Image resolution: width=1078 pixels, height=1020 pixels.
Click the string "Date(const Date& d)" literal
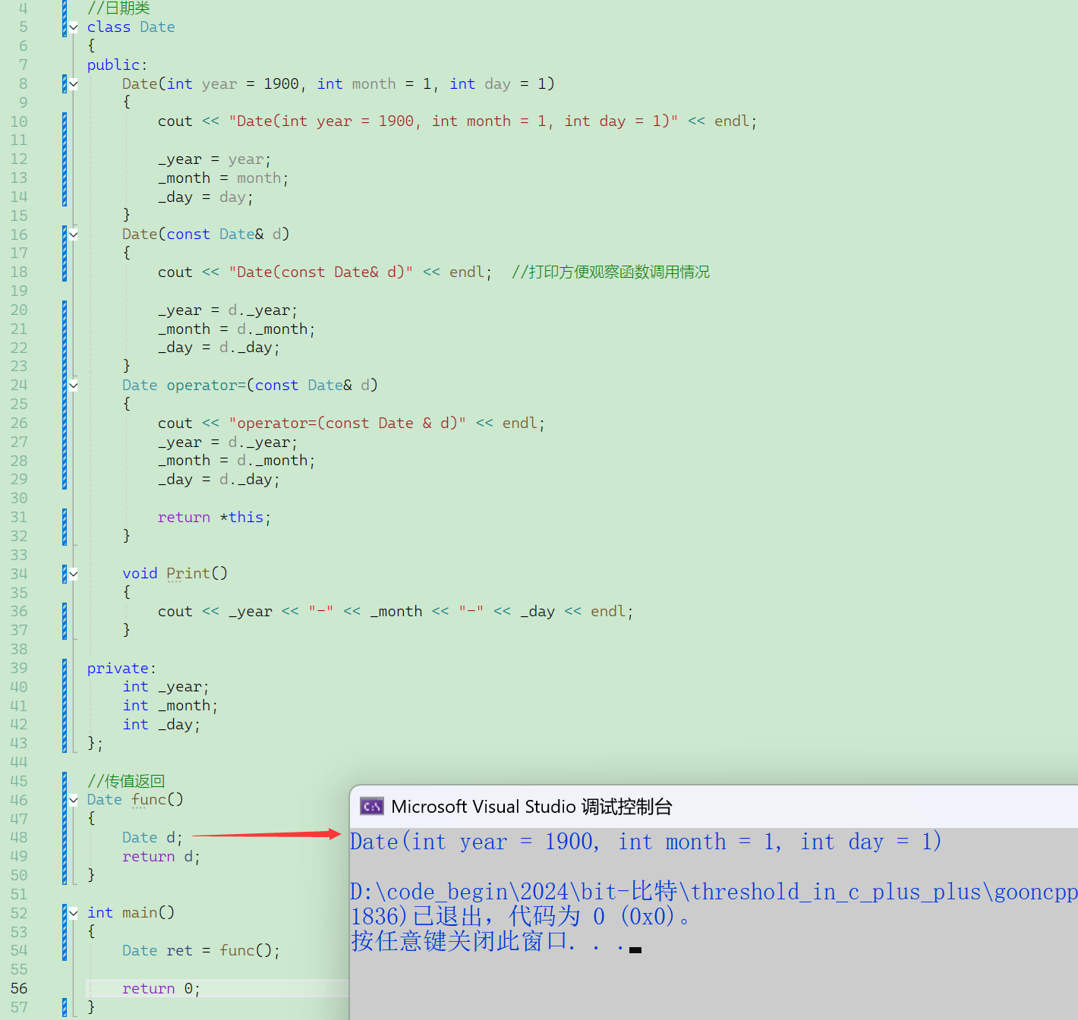pyautogui.click(x=321, y=272)
